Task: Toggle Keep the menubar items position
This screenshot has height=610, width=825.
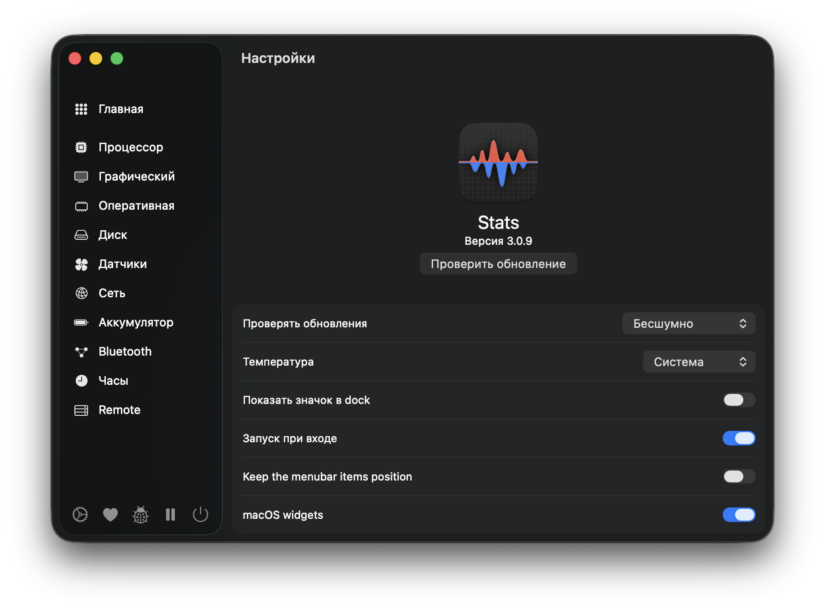Action: click(739, 476)
